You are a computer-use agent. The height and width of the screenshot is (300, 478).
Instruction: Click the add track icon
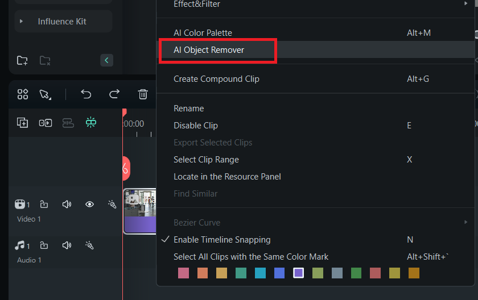[23, 123]
